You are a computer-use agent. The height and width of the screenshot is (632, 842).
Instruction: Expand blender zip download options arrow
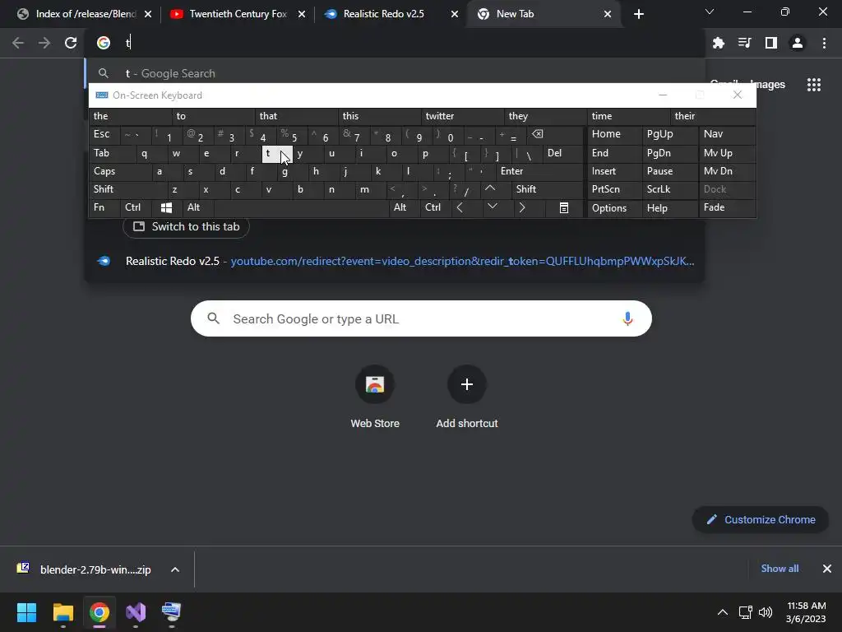pos(175,569)
